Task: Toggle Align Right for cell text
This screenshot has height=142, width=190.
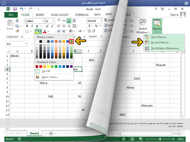Action: 69,26
